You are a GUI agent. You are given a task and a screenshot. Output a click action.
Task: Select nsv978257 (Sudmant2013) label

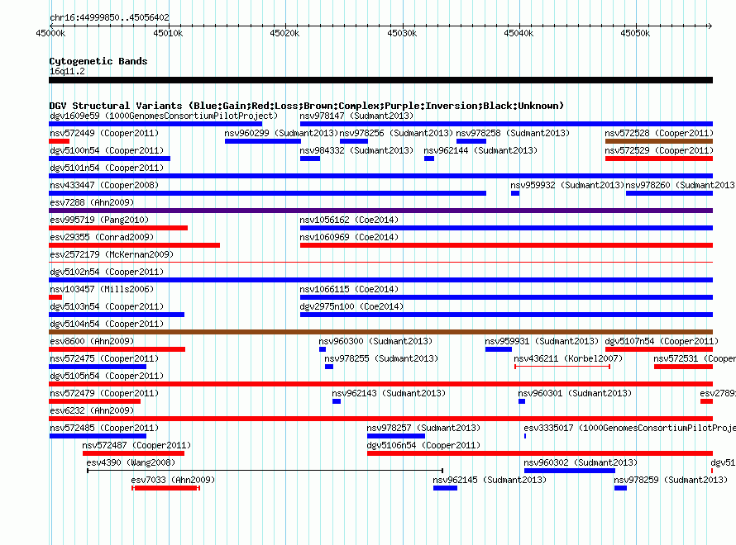click(423, 428)
